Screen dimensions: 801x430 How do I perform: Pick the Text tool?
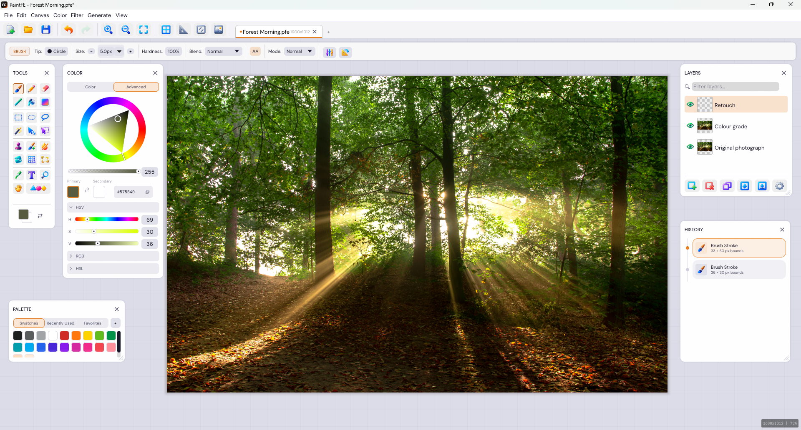click(32, 175)
